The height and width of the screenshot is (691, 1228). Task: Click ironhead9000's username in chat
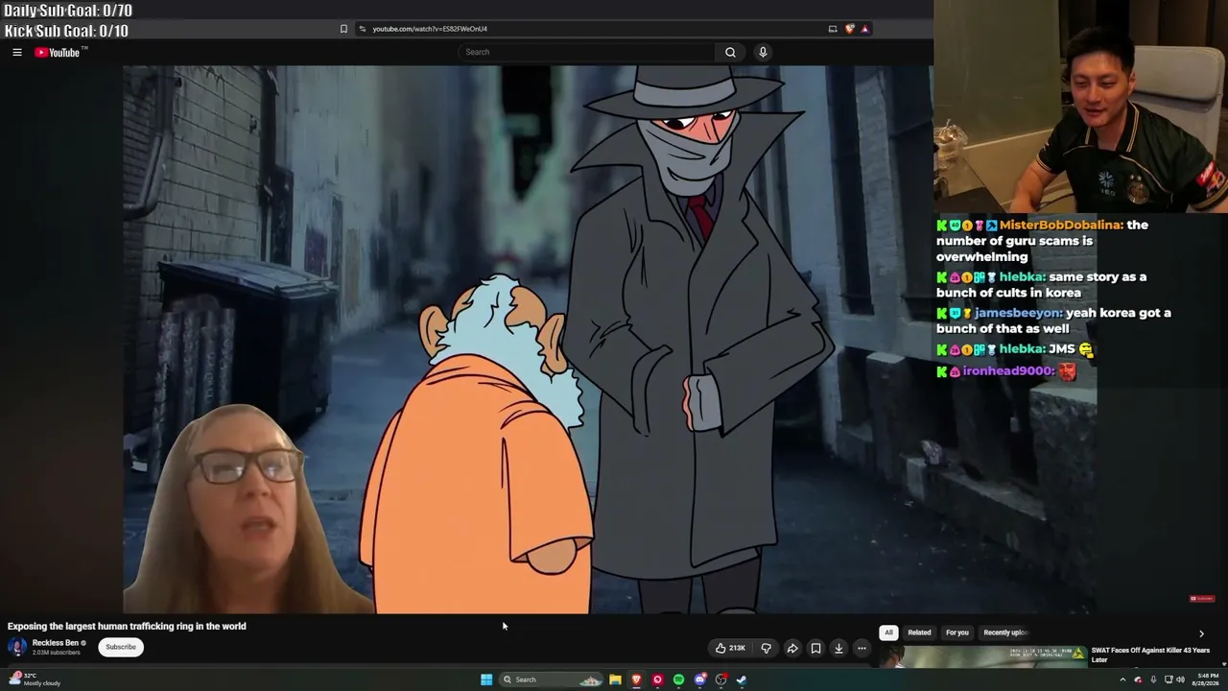tap(1007, 371)
